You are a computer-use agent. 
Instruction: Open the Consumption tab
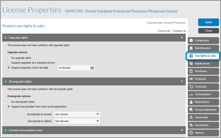pos(203,94)
